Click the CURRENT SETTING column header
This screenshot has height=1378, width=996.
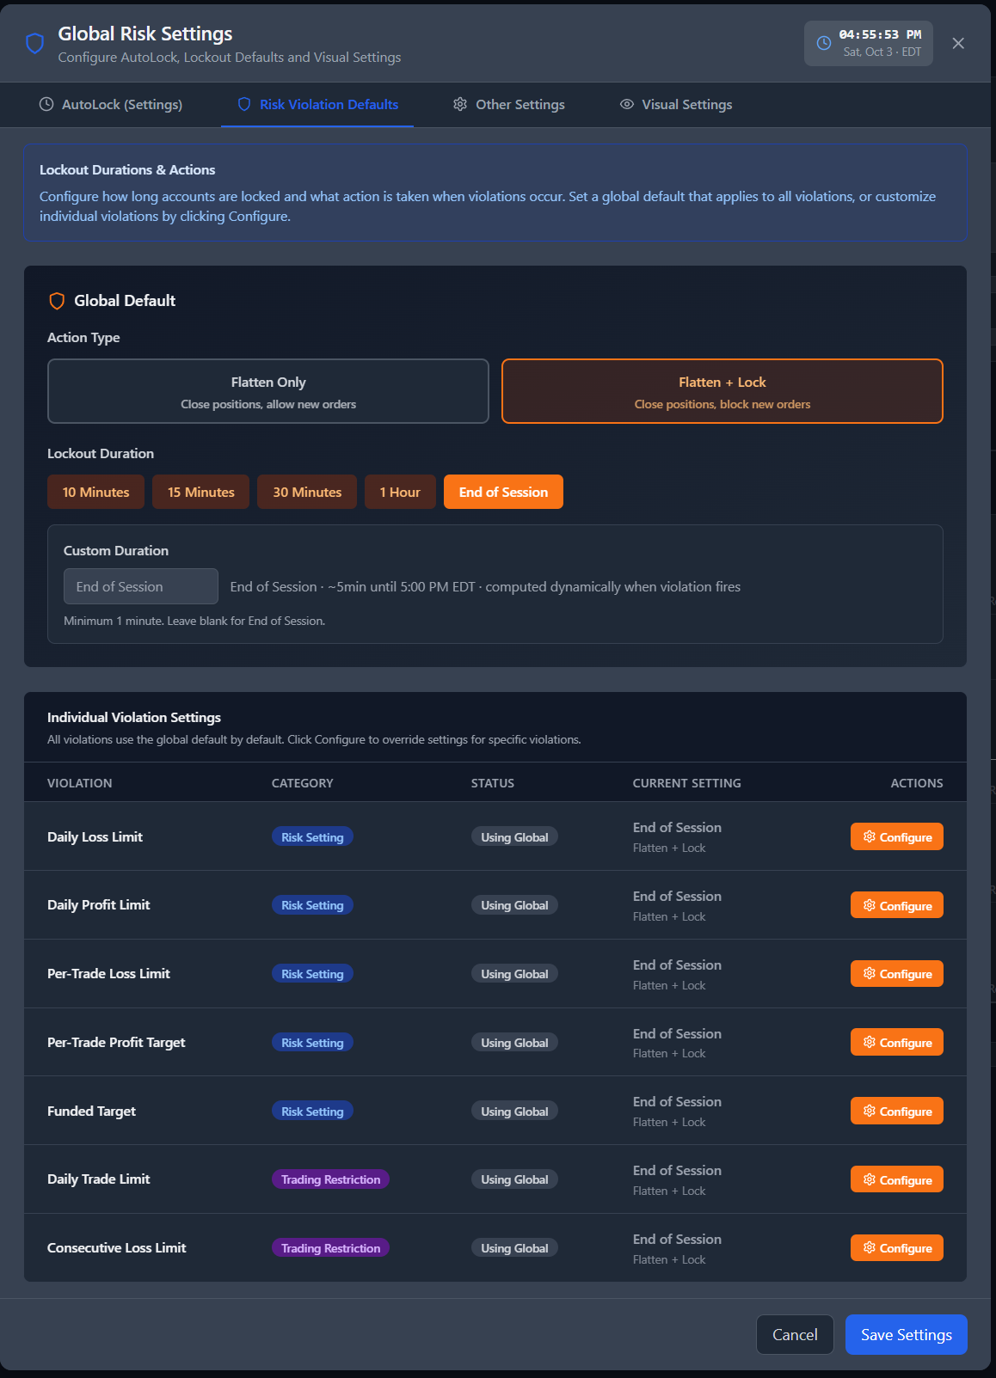(687, 783)
